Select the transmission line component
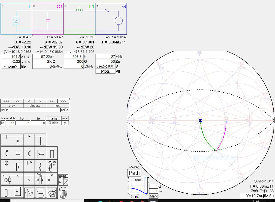 52,153
